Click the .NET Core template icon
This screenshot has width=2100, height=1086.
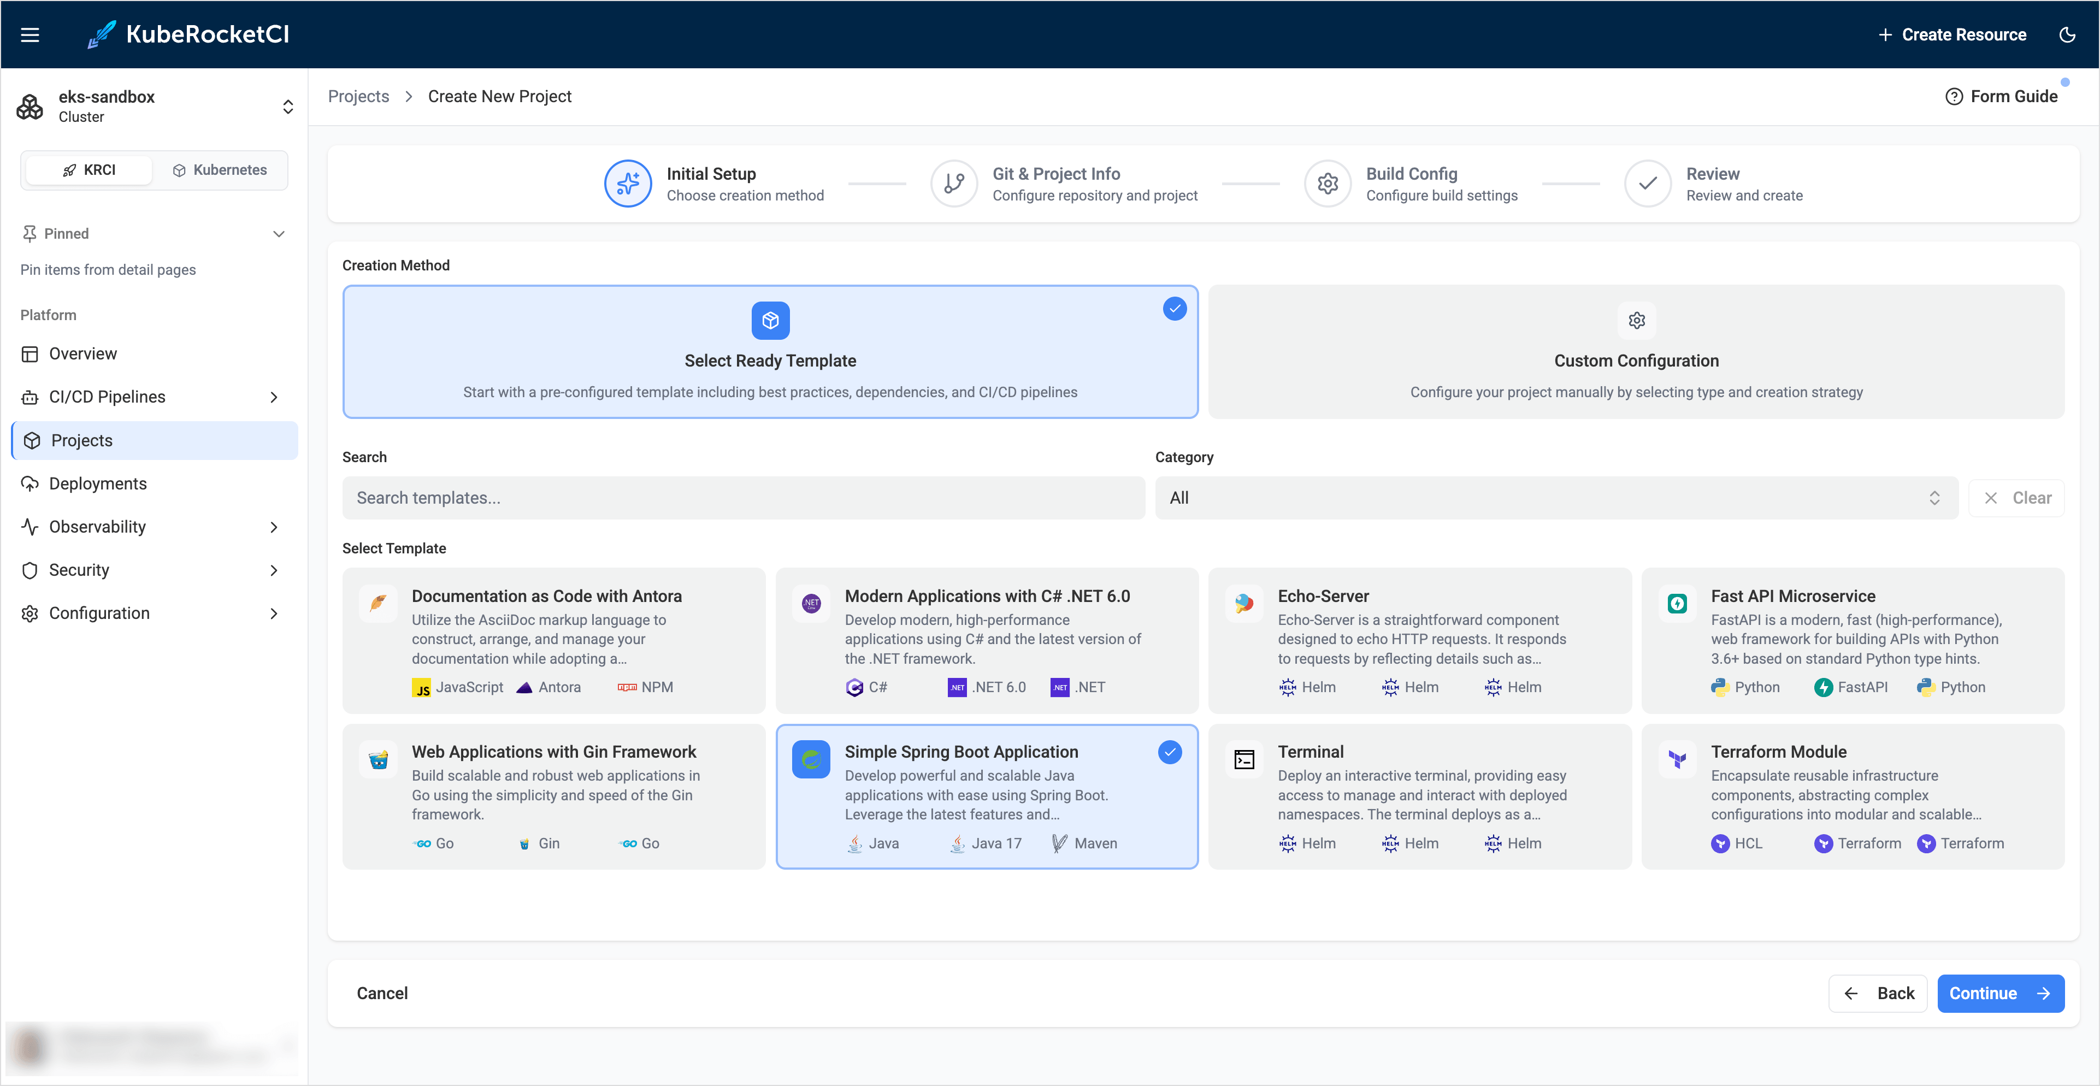click(811, 603)
